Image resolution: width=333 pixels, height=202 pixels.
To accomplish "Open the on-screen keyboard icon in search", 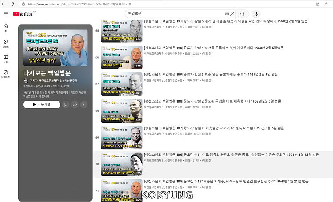I will point(226,14).
